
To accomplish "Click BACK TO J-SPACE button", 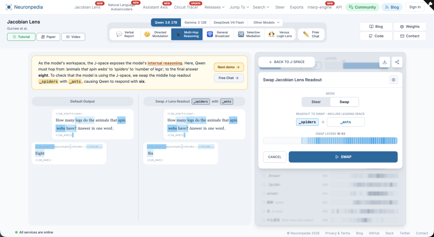I will [287, 62].
